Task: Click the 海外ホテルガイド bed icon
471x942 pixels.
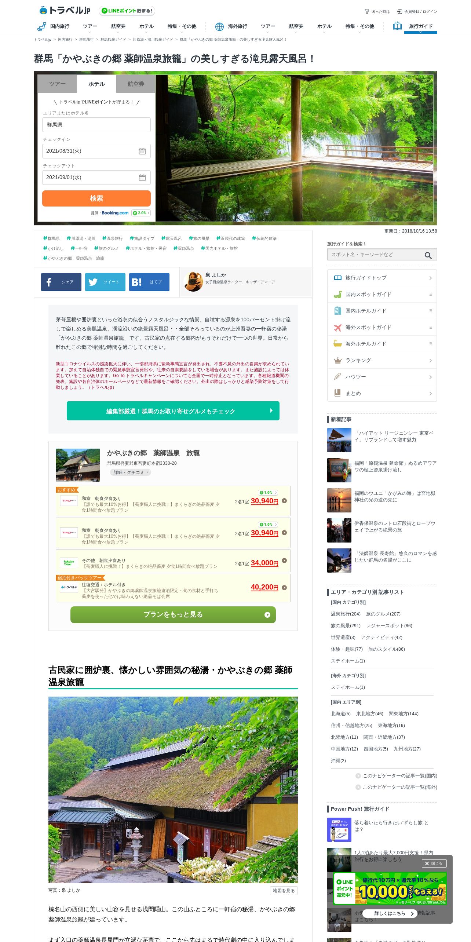Action: 338,344
